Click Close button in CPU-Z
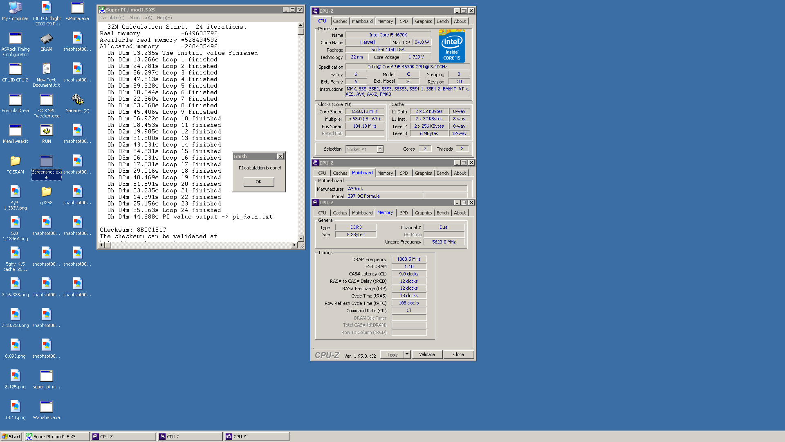785x442 pixels. click(458, 355)
